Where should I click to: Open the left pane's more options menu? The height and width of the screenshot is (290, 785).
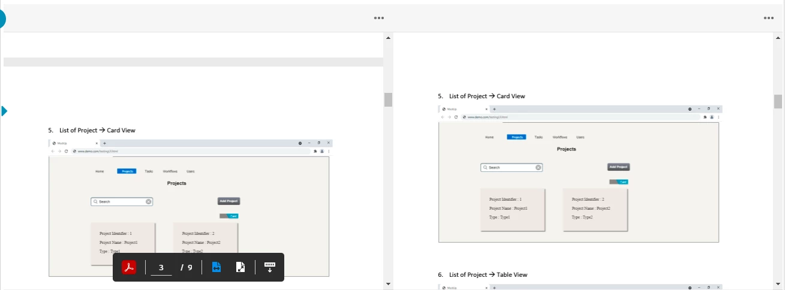point(378,18)
